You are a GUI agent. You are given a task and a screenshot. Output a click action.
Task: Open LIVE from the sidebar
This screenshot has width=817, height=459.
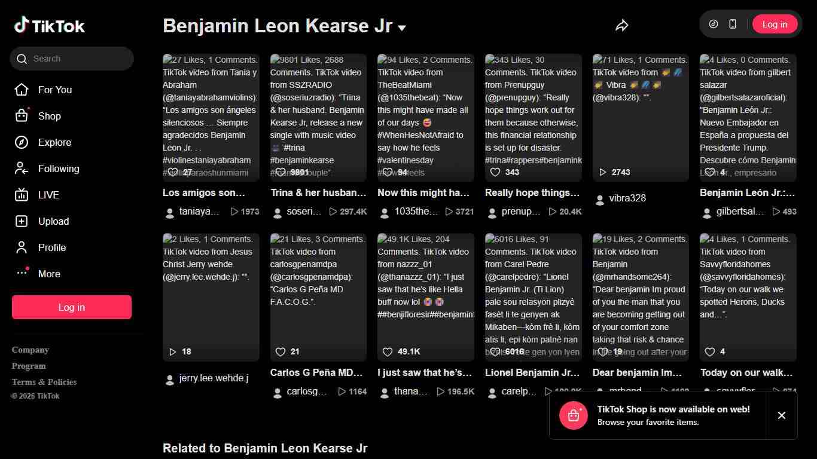[22, 195]
